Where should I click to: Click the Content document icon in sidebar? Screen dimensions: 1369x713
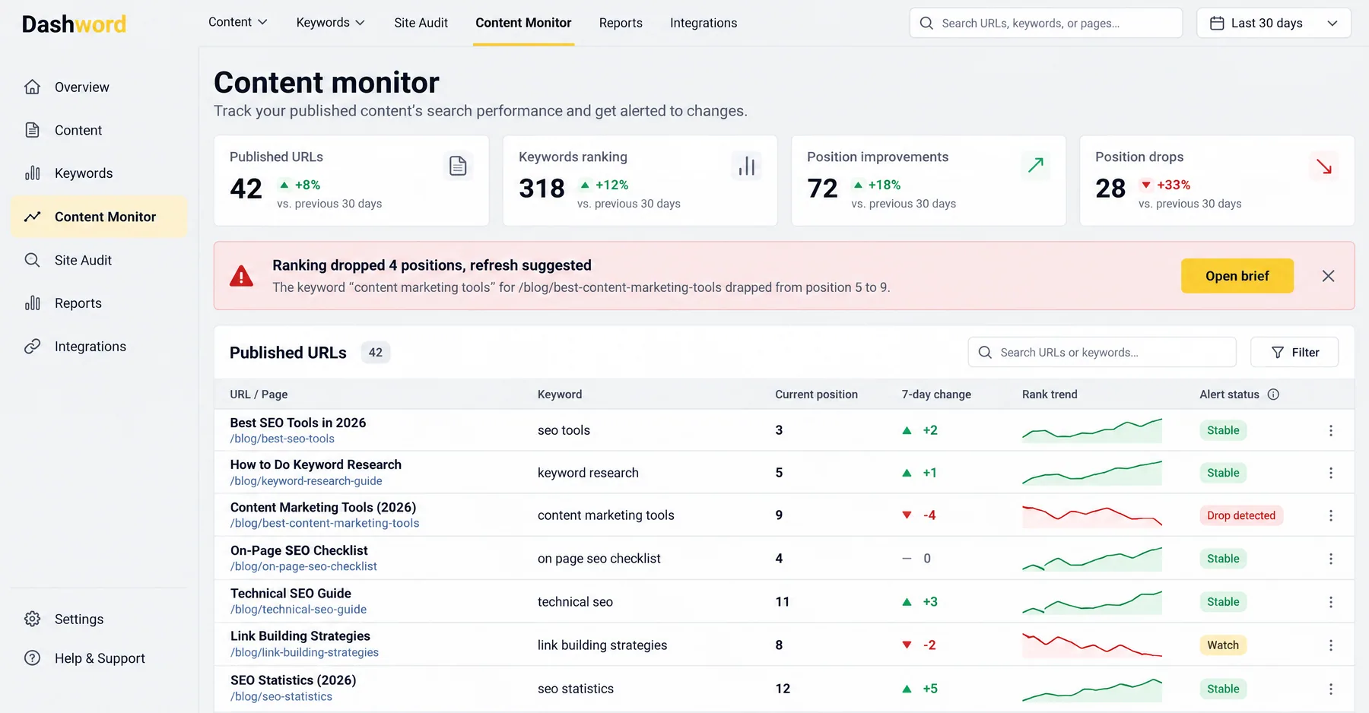point(32,130)
